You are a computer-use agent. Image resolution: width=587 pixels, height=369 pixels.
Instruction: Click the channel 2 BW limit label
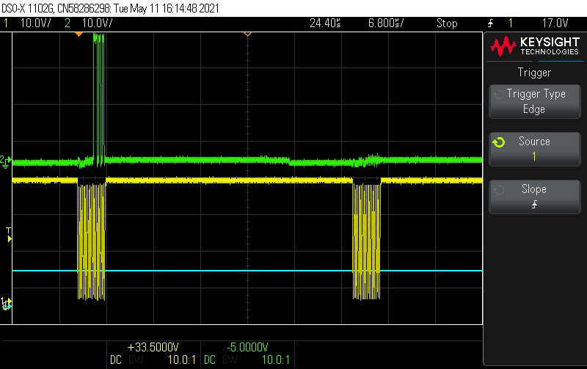(x=230, y=359)
